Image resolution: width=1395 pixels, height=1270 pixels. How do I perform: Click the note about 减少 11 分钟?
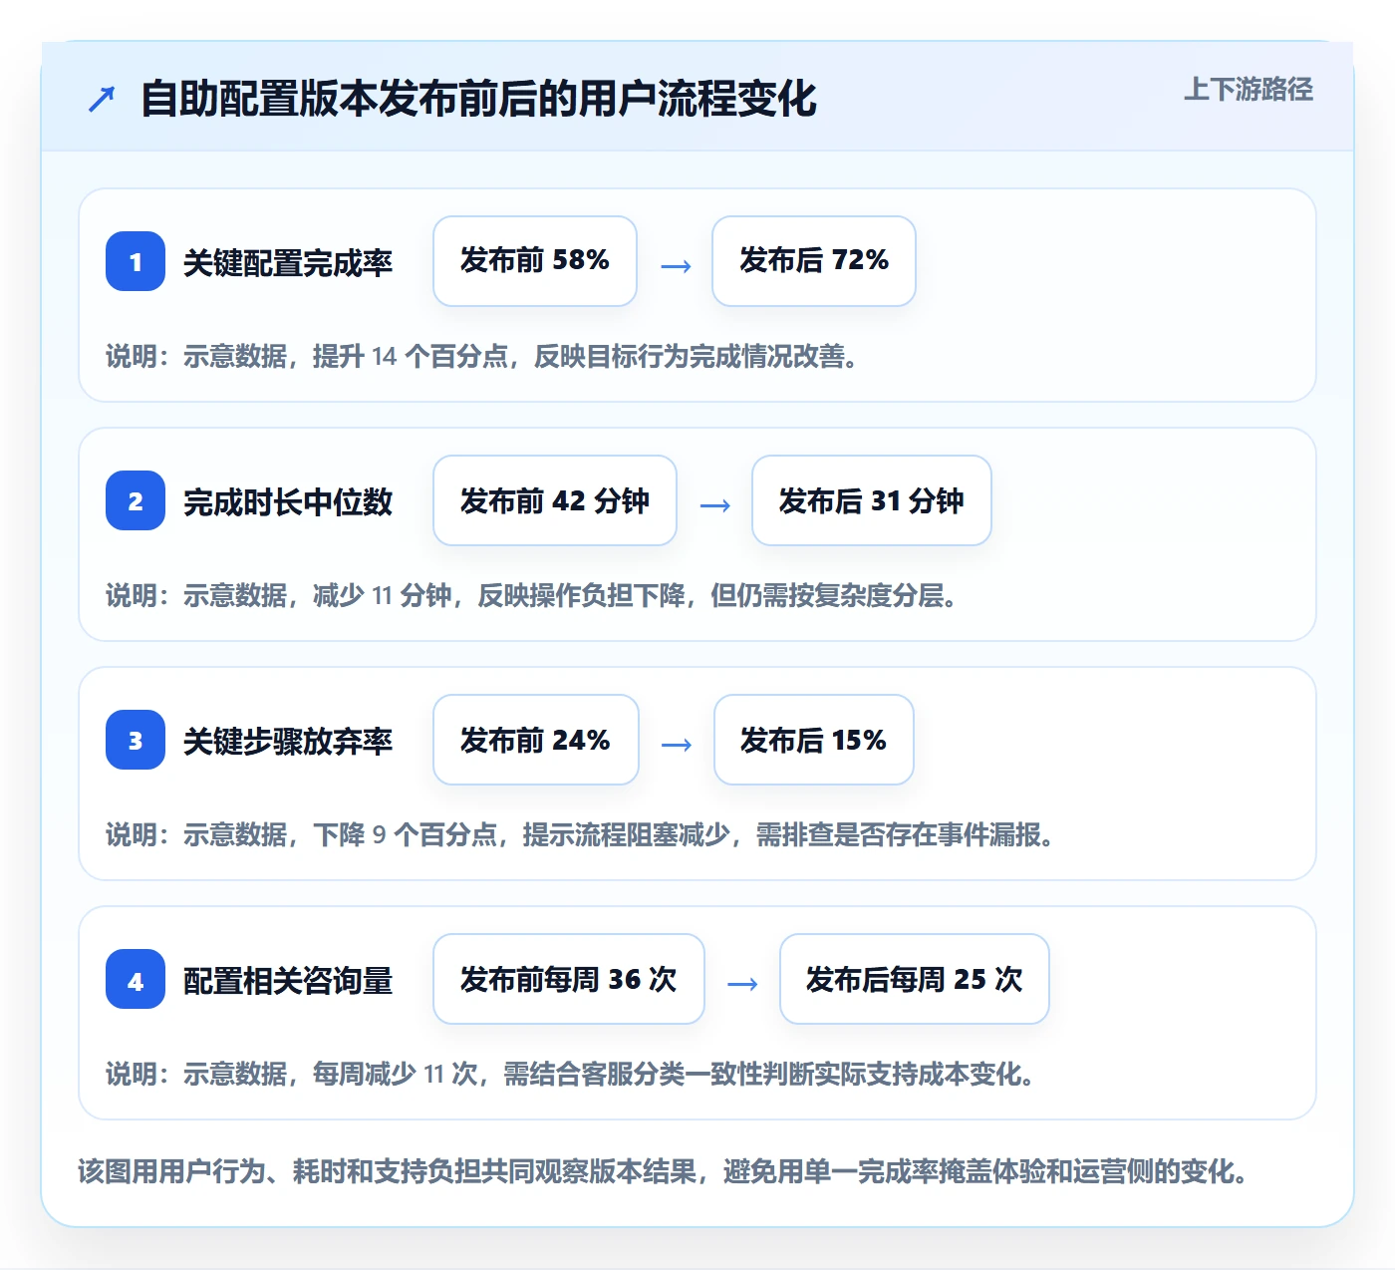click(x=532, y=595)
